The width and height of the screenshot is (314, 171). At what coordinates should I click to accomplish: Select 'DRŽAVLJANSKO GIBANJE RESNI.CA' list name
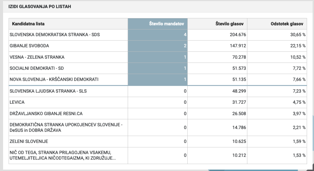pos(46,114)
